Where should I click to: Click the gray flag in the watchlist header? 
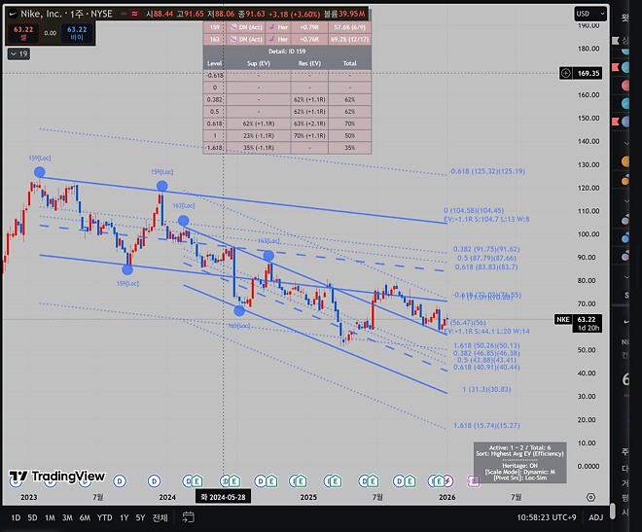click(616, 41)
